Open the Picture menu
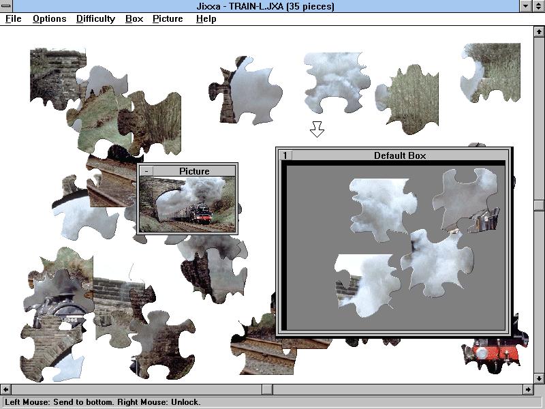 point(168,19)
